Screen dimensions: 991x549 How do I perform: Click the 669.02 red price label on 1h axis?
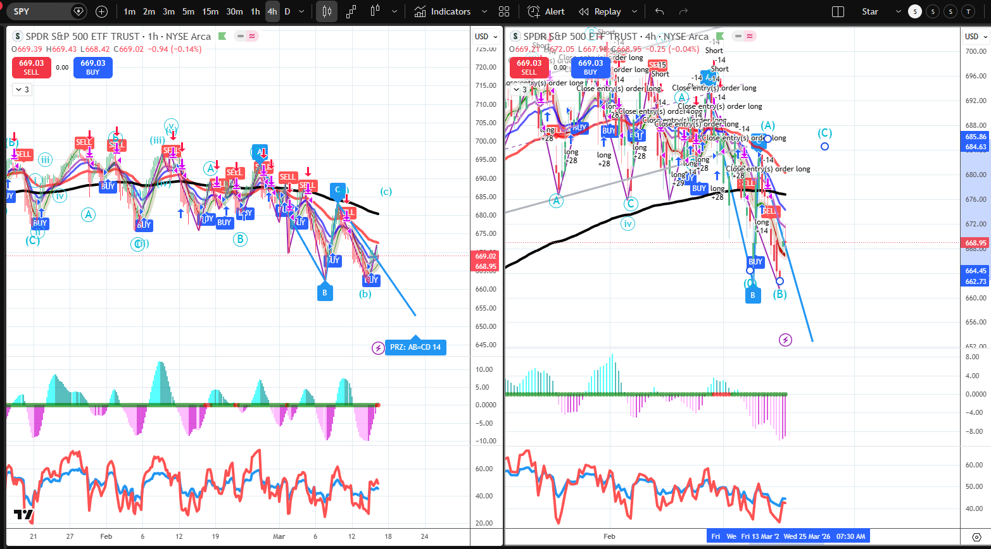tap(484, 257)
